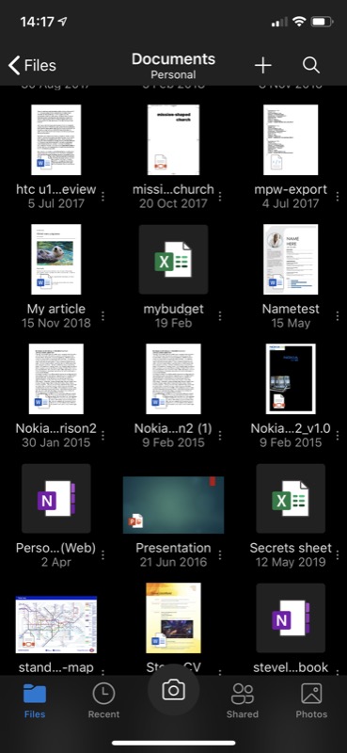Image resolution: width=347 pixels, height=753 pixels.
Task: Tap the 'Presentation' file name
Action: pyautogui.click(x=173, y=548)
